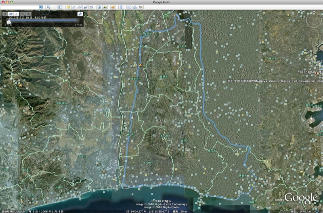Click the latitude/longitude status readout
323x213 pixels.
click(148, 211)
